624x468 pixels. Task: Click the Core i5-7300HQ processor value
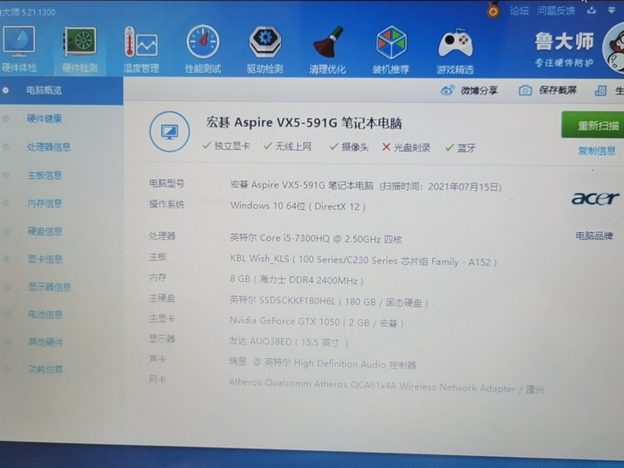pyautogui.click(x=316, y=239)
